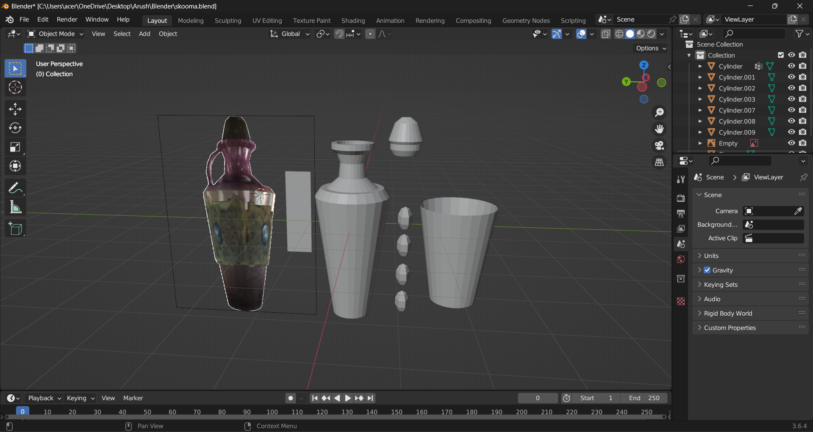Pick the Scale tool
The width and height of the screenshot is (813, 432).
pos(15,147)
